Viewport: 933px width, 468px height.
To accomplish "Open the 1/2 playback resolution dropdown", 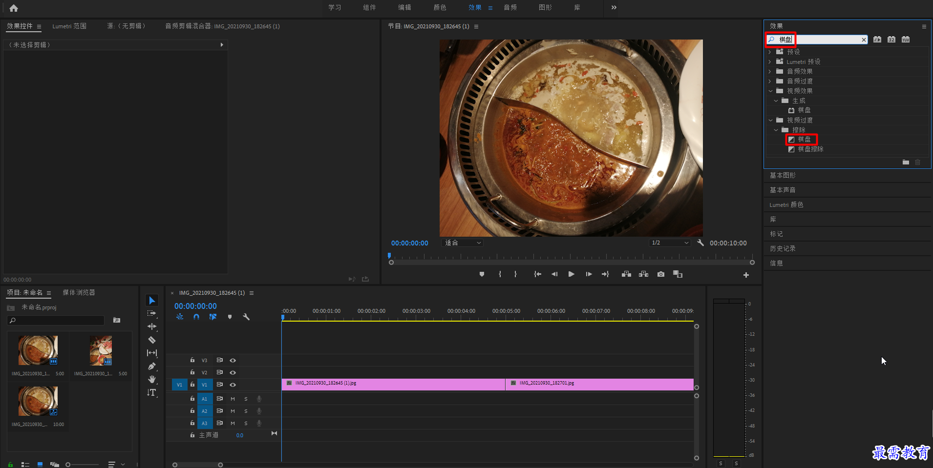I will (x=670, y=243).
